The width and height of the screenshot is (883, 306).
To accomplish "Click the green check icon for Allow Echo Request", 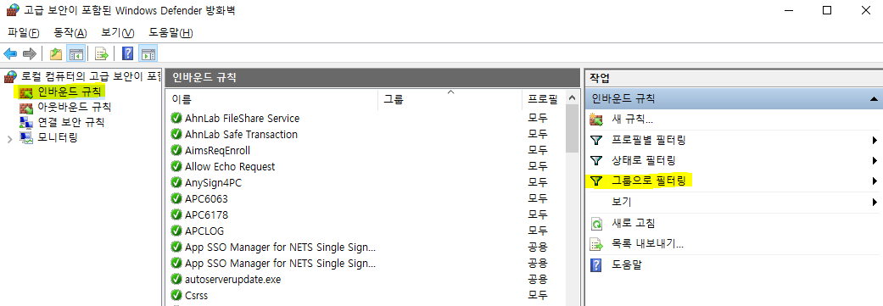I will 176,166.
